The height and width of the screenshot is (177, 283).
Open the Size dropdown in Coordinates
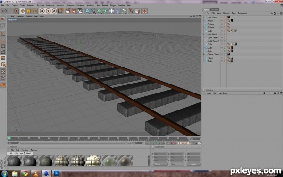click(177, 164)
